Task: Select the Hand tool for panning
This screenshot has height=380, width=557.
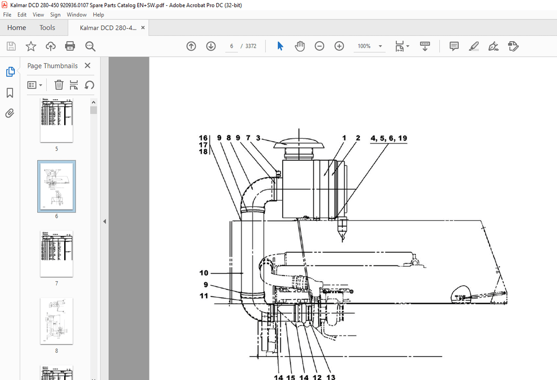Action: [300, 46]
